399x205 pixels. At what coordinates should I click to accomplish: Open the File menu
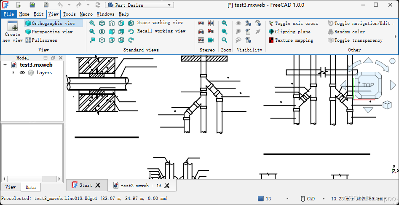pyautogui.click(x=9, y=14)
